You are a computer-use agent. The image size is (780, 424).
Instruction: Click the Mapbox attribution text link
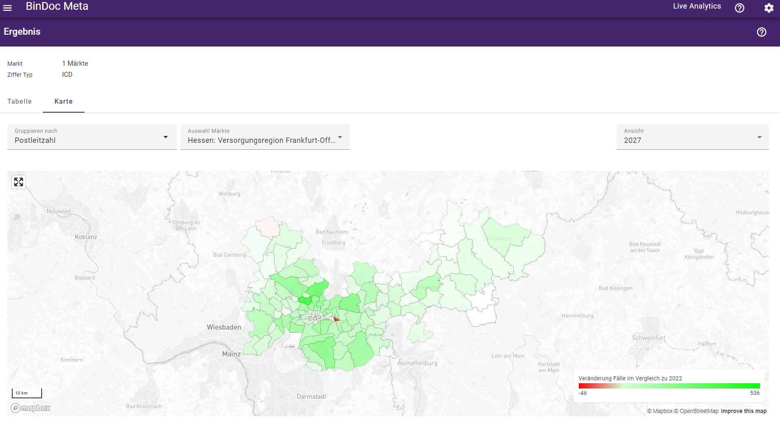pos(660,411)
